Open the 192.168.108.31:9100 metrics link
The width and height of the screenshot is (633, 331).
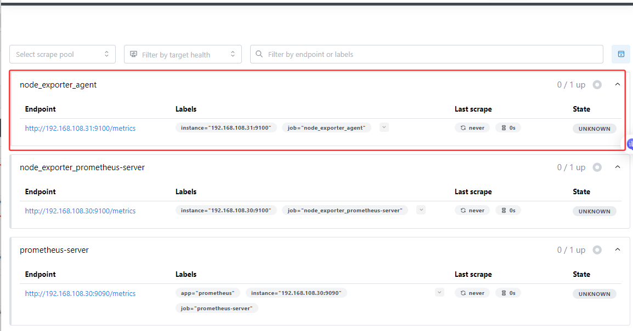80,128
